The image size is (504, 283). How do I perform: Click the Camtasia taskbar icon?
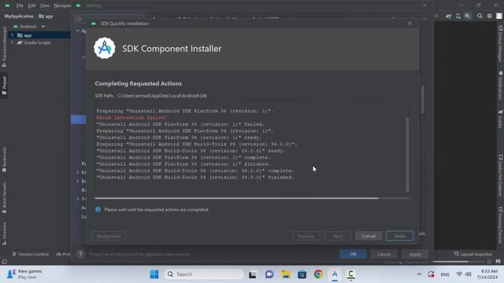coord(351,274)
